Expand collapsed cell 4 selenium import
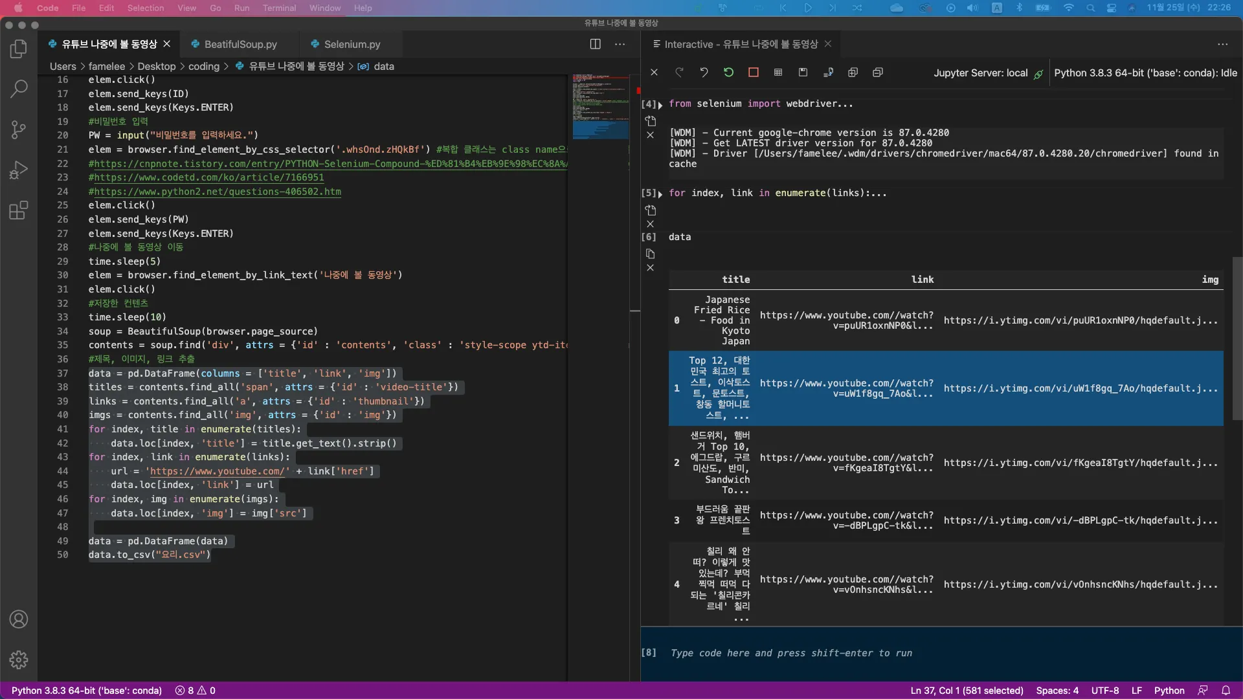This screenshot has height=699, width=1243. pos(660,105)
